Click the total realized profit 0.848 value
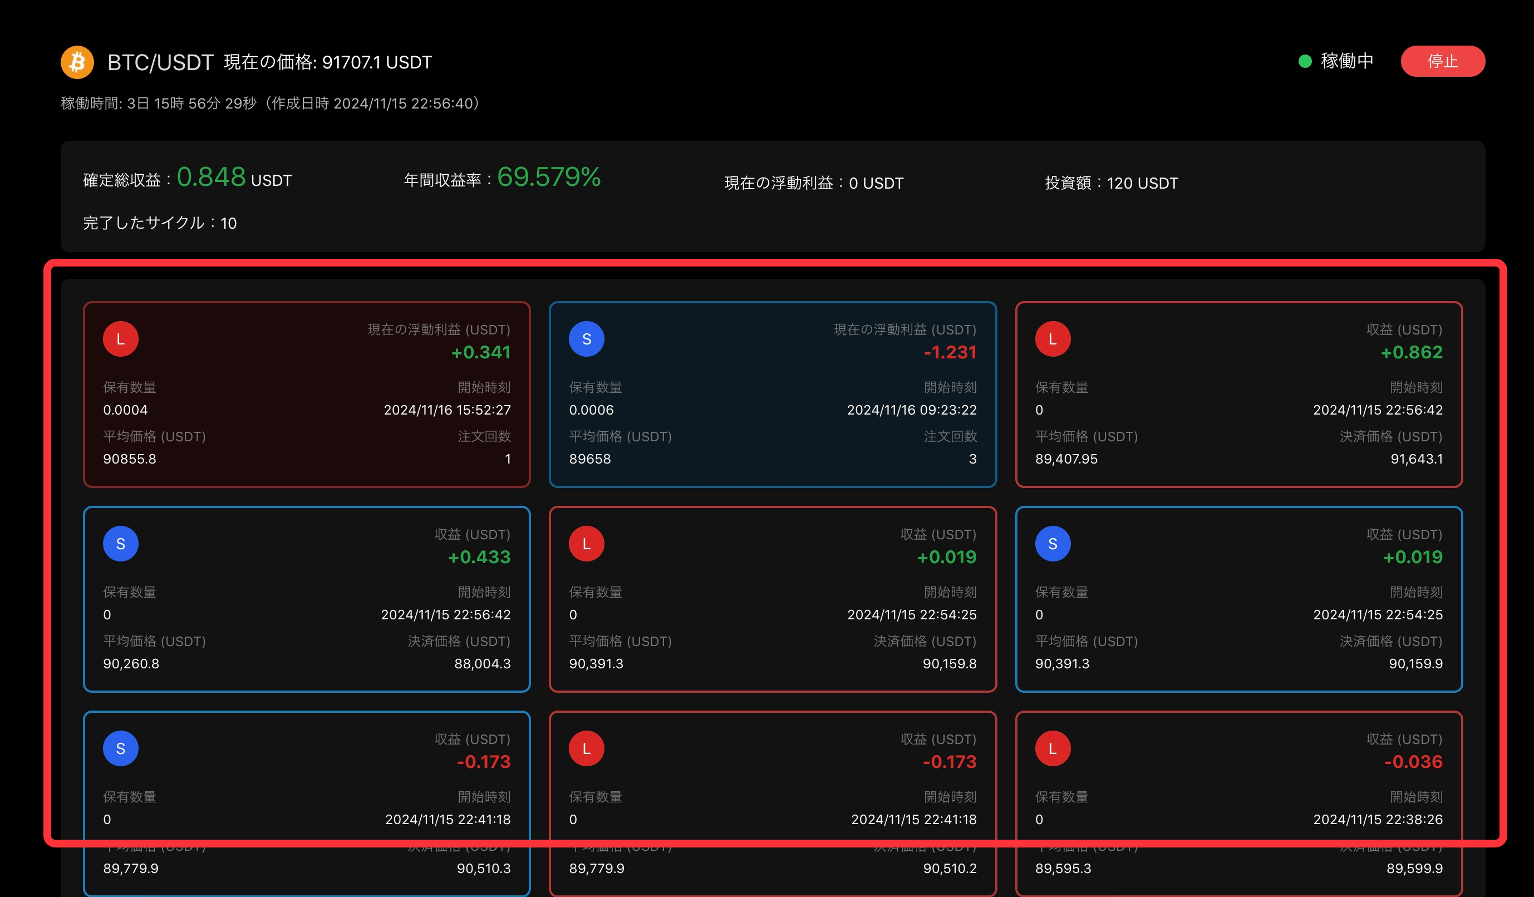The height and width of the screenshot is (897, 1534). 211,177
